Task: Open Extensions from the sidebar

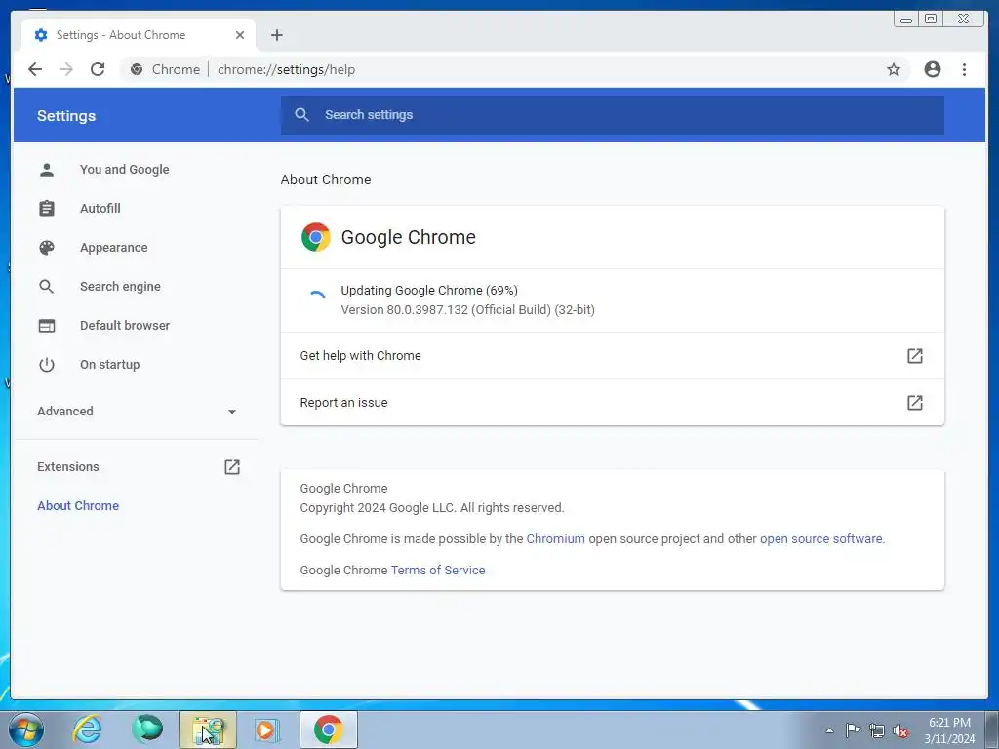Action: pos(68,467)
